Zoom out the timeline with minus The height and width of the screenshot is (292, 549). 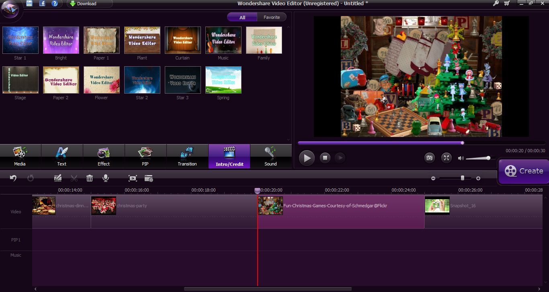click(x=433, y=178)
